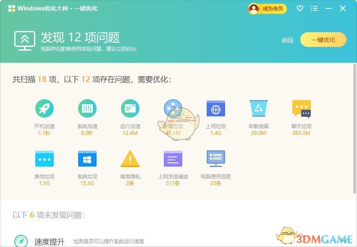Image resolution: width=357 pixels, height=247 pixels.
Task: Open the heart favorites icon
Action: pyautogui.click(x=299, y=8)
